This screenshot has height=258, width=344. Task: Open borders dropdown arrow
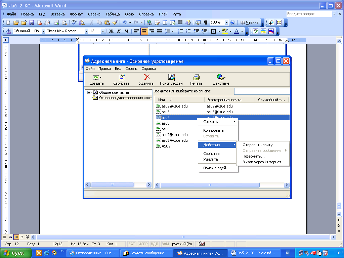coord(219,31)
